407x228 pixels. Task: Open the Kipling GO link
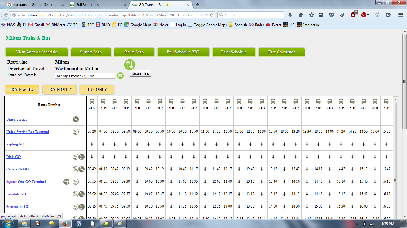click(x=15, y=144)
